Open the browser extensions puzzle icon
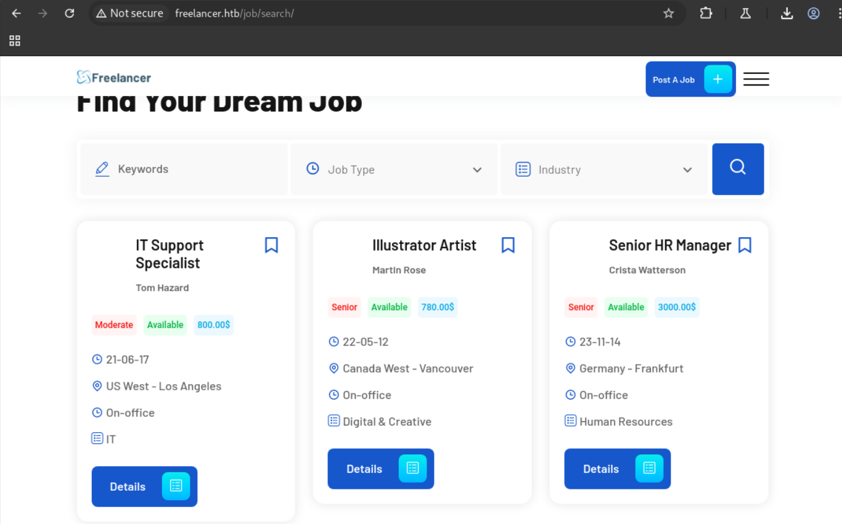 (706, 13)
